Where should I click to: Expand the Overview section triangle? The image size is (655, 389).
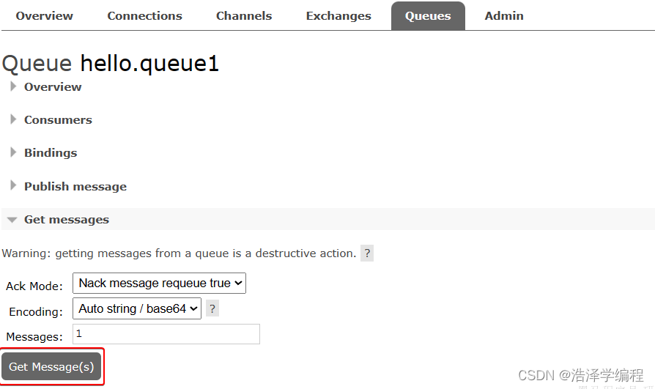[x=13, y=86]
